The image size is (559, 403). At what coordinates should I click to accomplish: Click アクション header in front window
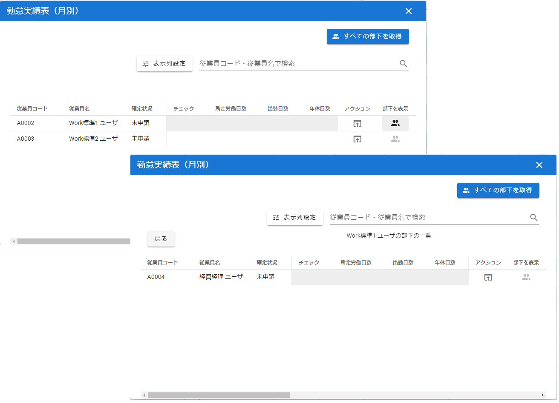[x=488, y=263]
